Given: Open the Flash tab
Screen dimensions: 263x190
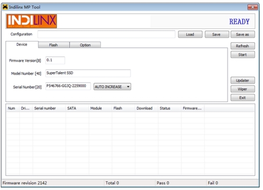Looking at the screenshot, I should point(54,45).
